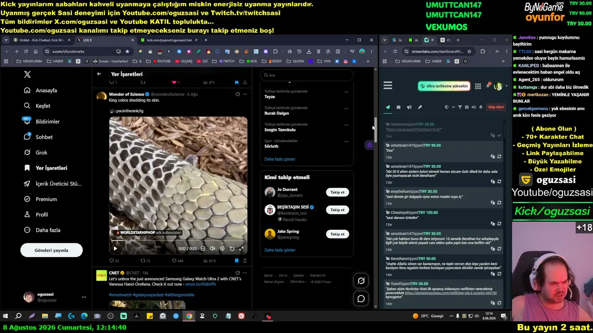Switch to Kicklet browser tab
Image resolution: width=593 pixels, height=333 pixels.
(41, 40)
